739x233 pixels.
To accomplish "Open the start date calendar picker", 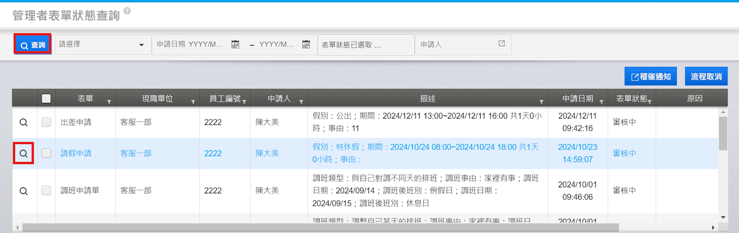I will [x=235, y=44].
